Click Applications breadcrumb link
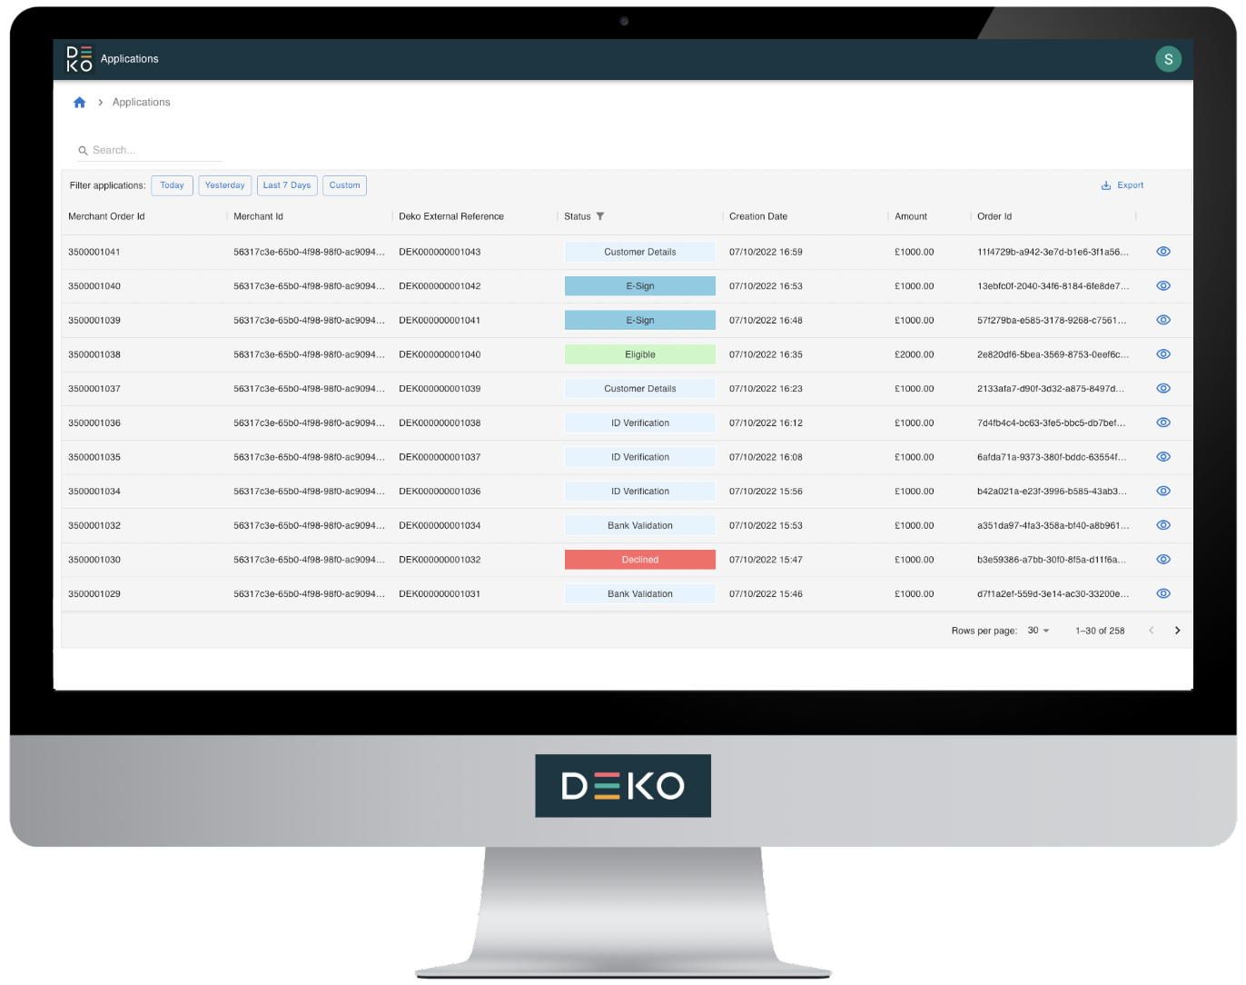This screenshot has width=1246, height=985. click(x=141, y=103)
